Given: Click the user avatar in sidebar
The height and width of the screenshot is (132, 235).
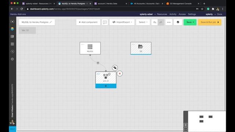Looking at the screenshot, I should [x=12, y=122].
